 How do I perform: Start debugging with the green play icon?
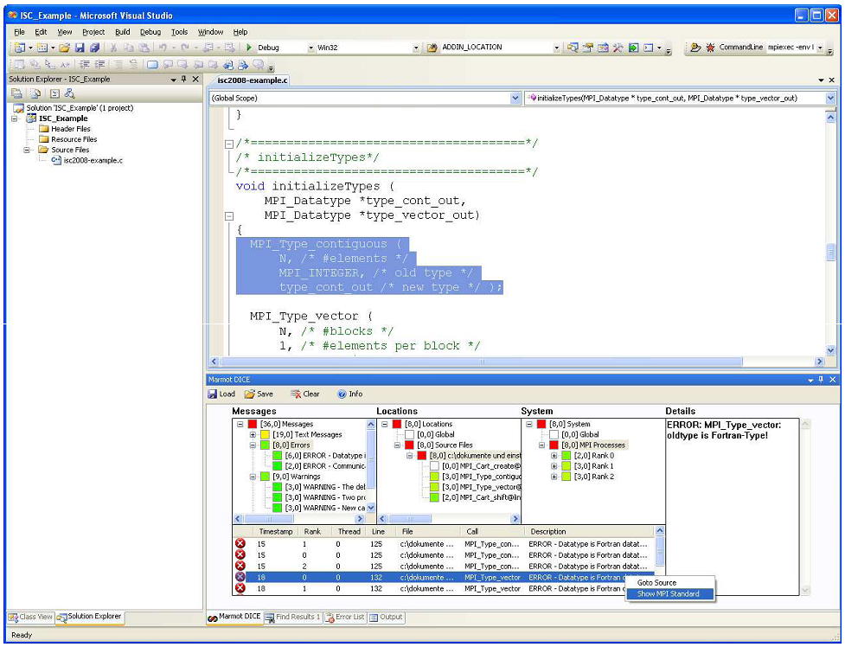coord(249,48)
